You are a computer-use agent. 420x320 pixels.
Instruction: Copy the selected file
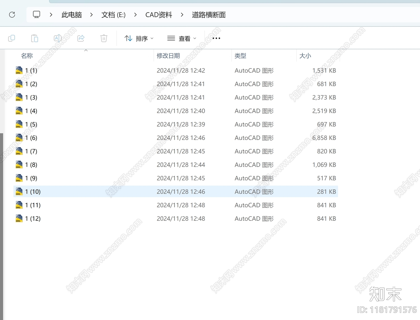click(x=12, y=38)
